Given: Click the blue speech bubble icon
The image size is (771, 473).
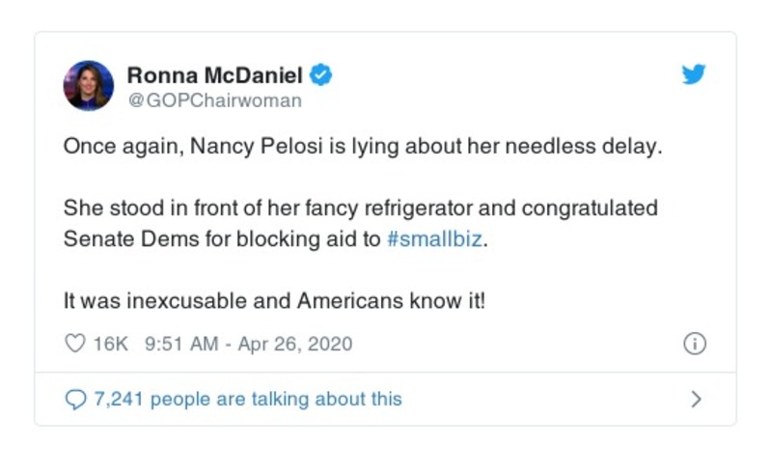Looking at the screenshot, I should point(74,399).
